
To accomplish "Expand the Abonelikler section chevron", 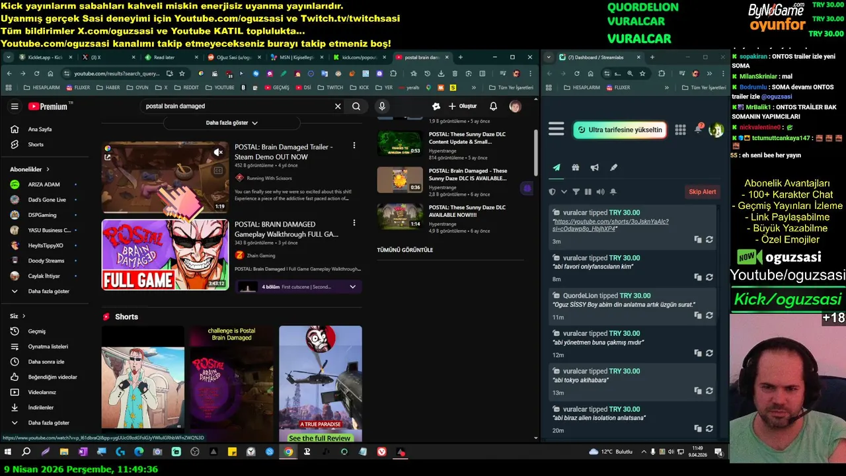I will coord(48,169).
